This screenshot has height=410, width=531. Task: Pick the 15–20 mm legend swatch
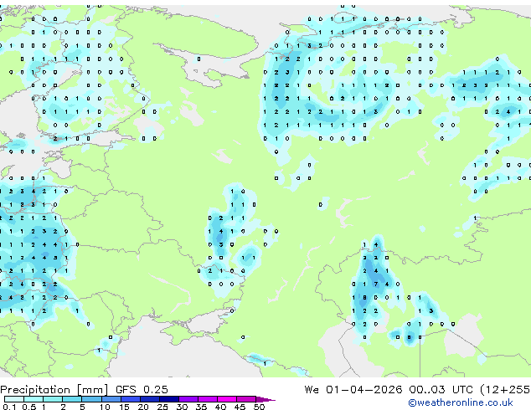click(x=131, y=399)
